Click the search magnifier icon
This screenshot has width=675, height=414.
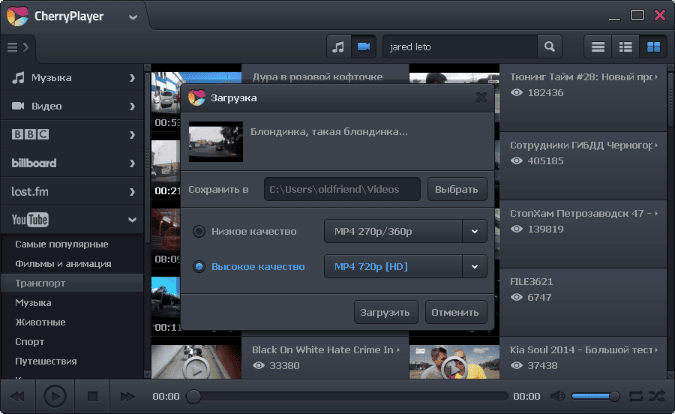(550, 46)
